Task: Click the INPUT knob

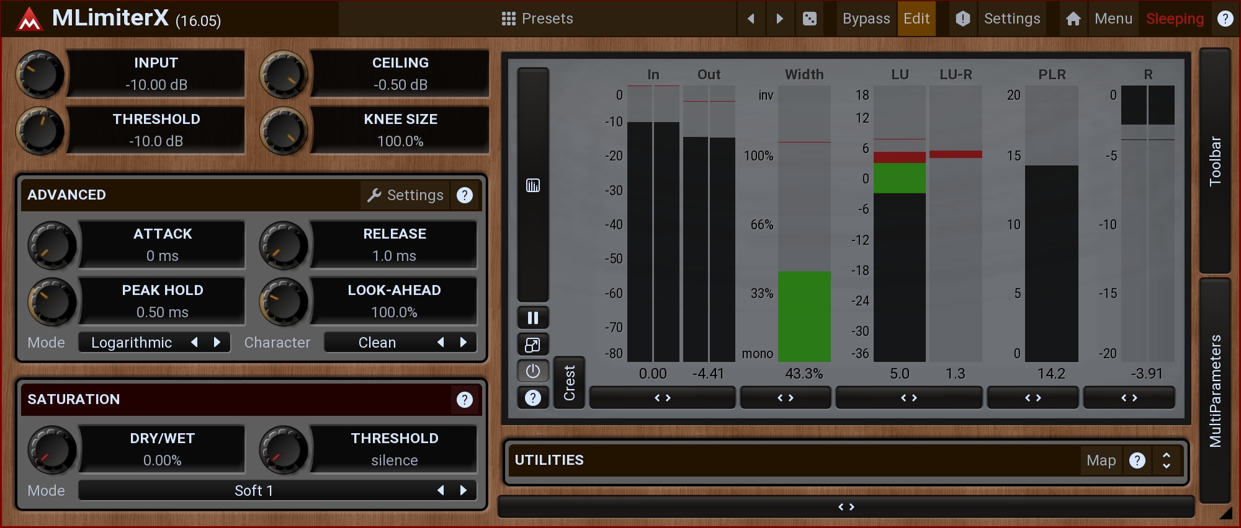Action: 40,74
